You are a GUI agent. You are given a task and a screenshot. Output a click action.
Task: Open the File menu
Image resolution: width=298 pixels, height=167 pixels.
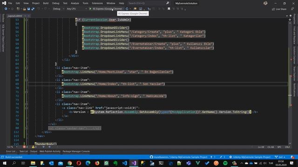pyautogui.click(x=10, y=3)
